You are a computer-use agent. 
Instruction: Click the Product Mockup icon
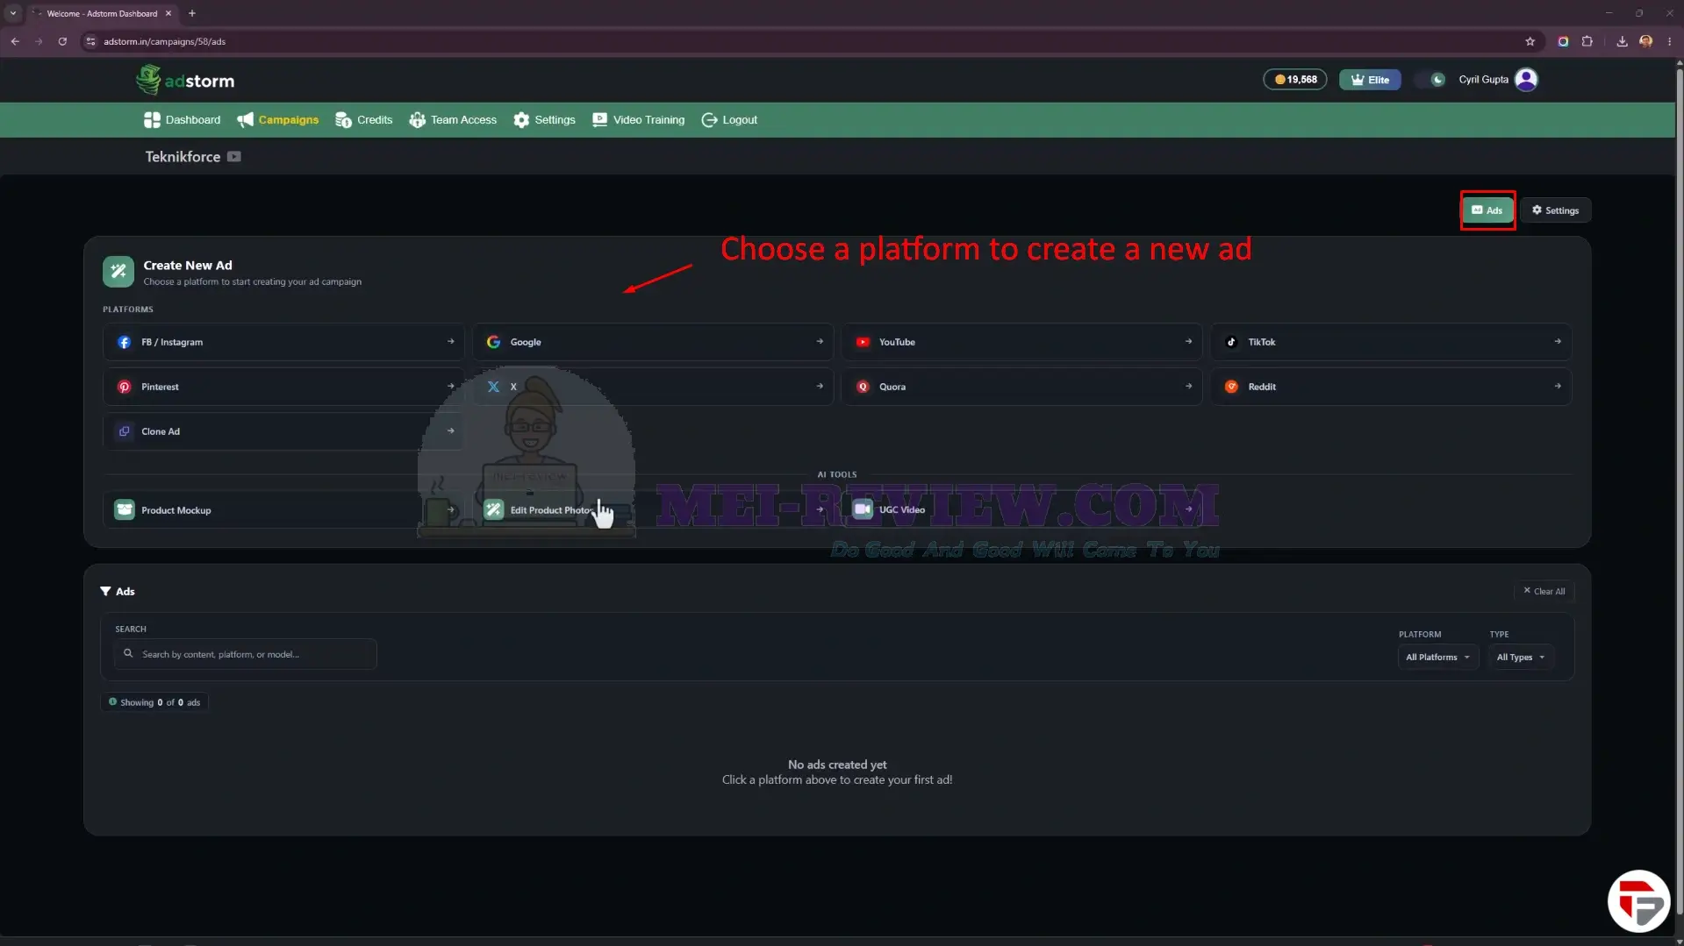(125, 510)
